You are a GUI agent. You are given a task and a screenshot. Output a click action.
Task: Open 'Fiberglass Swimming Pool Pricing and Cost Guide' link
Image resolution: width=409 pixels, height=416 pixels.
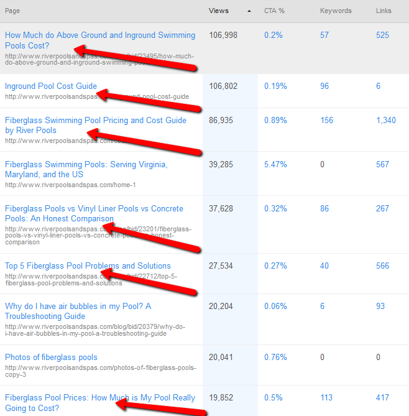pyautogui.click(x=95, y=121)
